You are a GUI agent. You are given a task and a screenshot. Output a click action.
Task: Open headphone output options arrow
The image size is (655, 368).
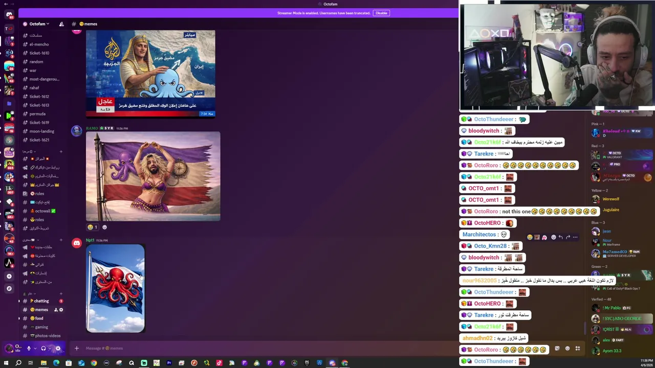[x=50, y=349]
